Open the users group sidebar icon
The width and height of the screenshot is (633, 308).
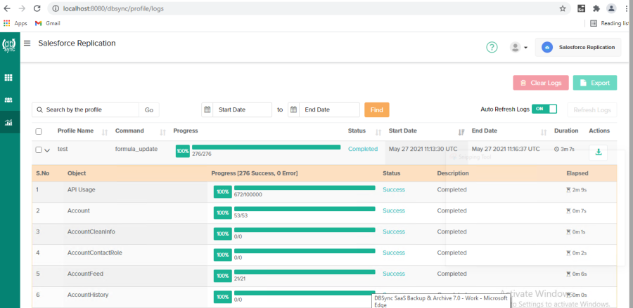pos(9,100)
